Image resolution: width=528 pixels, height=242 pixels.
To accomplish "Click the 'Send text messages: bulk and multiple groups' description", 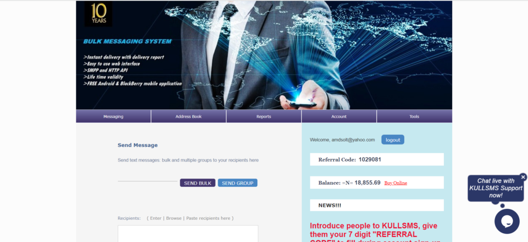I will 188,160.
